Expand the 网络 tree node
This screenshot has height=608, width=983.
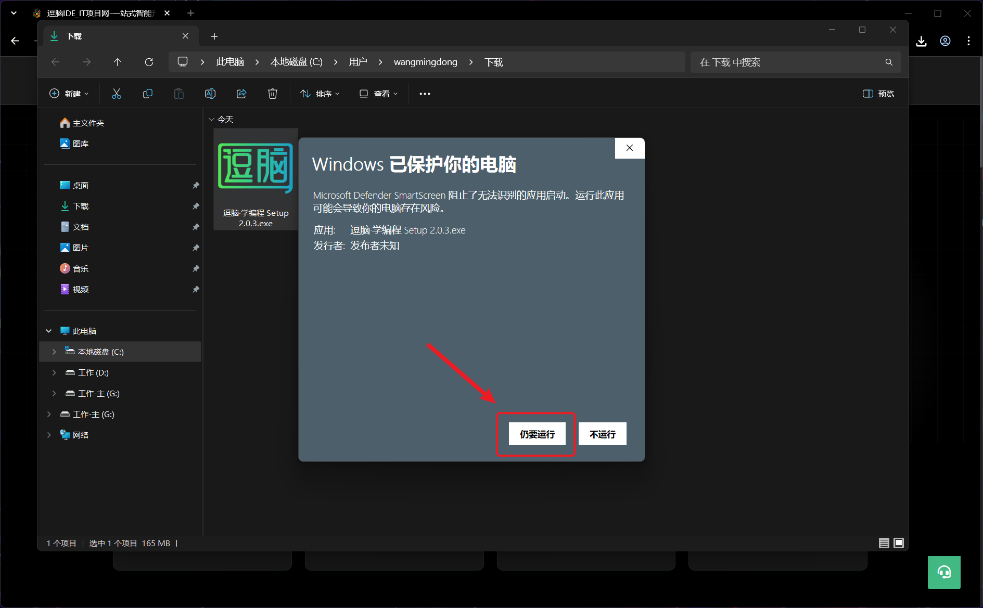(x=48, y=435)
